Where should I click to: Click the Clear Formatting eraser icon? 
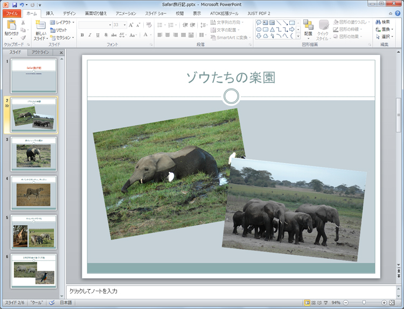coord(149,25)
